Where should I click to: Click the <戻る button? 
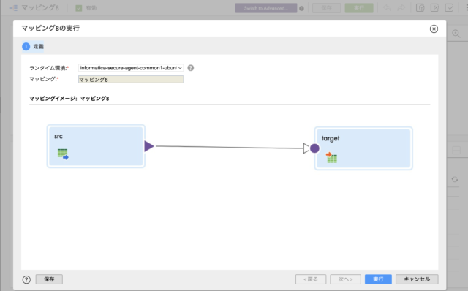[311, 279]
